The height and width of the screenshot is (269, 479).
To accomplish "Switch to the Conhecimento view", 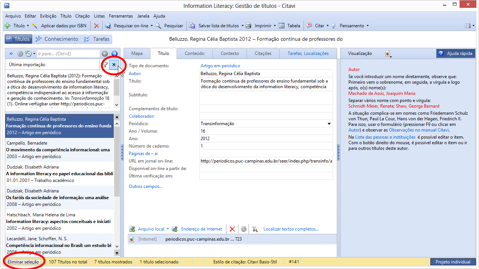I will tap(57, 39).
